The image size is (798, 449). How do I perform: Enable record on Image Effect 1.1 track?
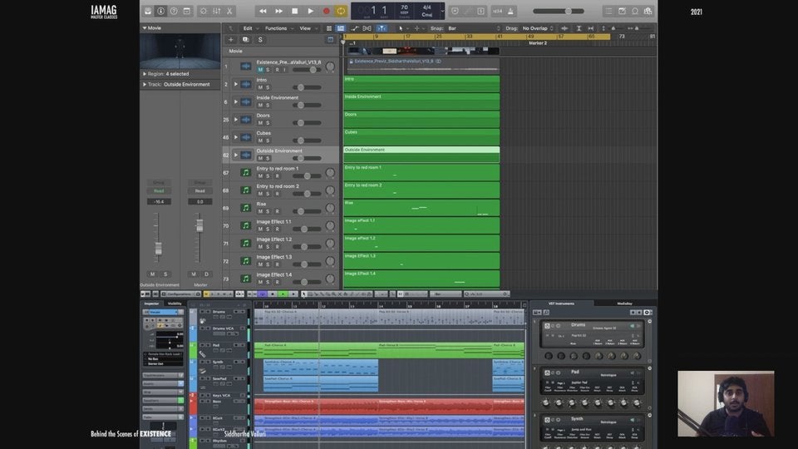(277, 229)
